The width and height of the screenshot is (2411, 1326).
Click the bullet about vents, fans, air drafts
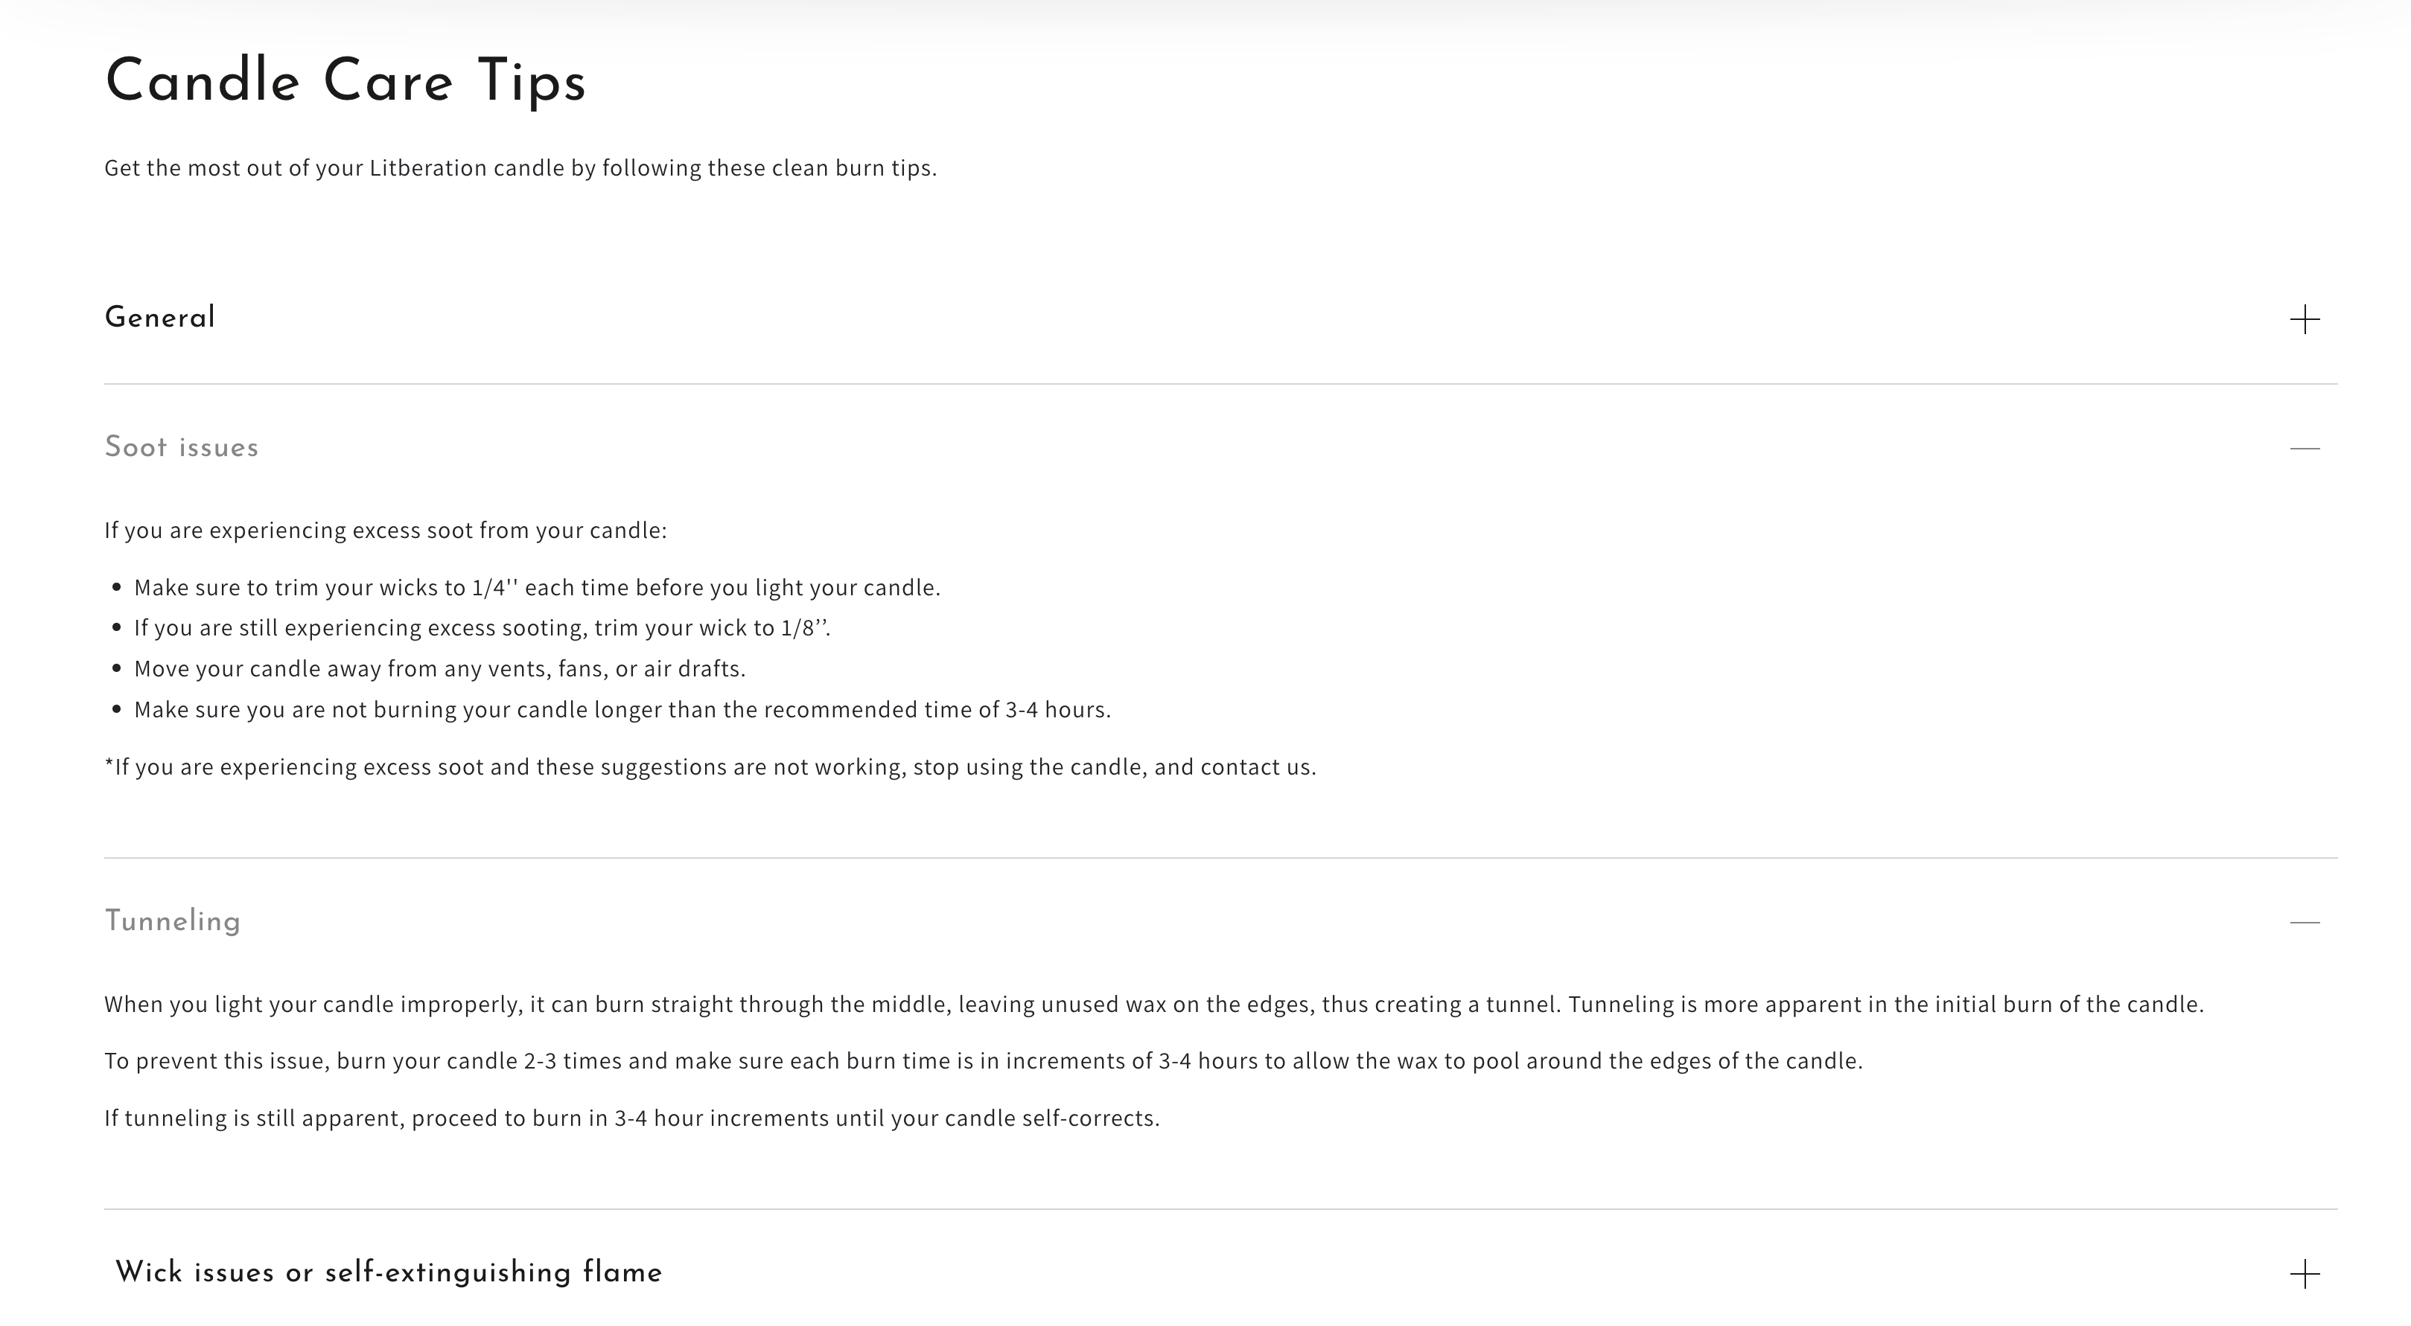pyautogui.click(x=440, y=670)
